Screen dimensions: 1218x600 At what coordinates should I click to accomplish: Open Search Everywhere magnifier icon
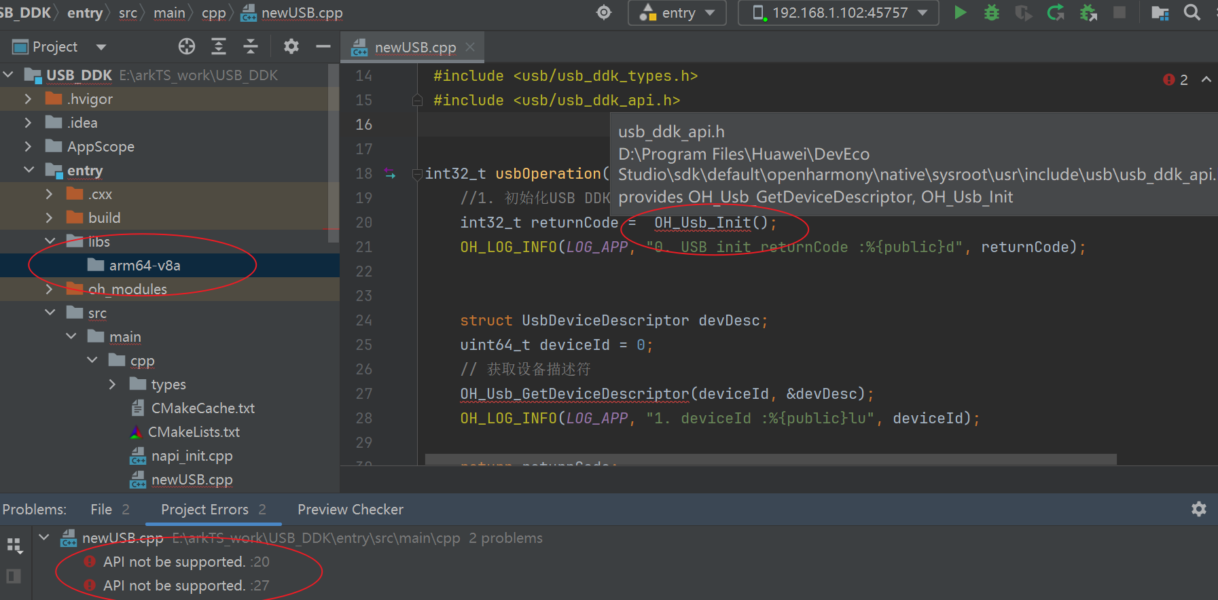click(x=1192, y=12)
